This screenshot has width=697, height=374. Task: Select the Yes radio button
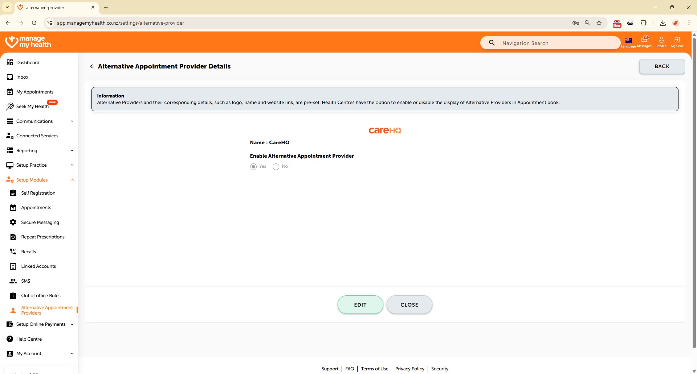[x=253, y=167]
